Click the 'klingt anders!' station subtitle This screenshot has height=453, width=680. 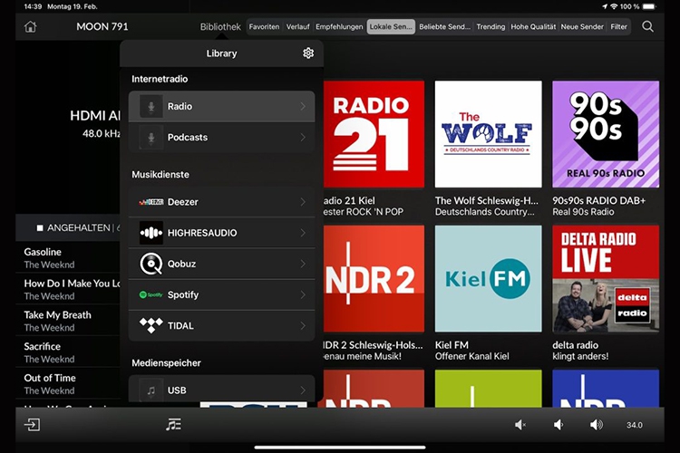click(x=580, y=356)
